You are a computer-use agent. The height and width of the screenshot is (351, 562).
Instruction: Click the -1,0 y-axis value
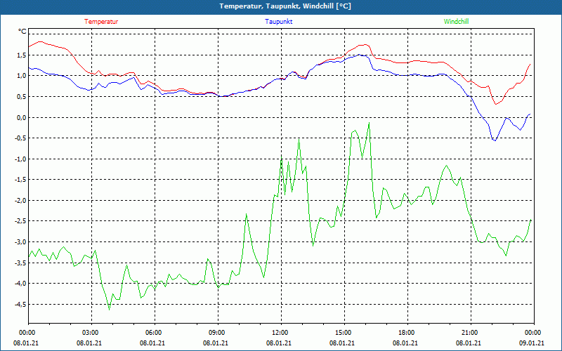(x=20, y=159)
